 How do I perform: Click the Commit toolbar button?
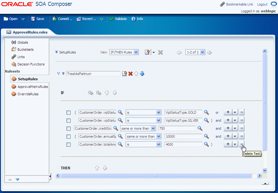click(x=63, y=19)
